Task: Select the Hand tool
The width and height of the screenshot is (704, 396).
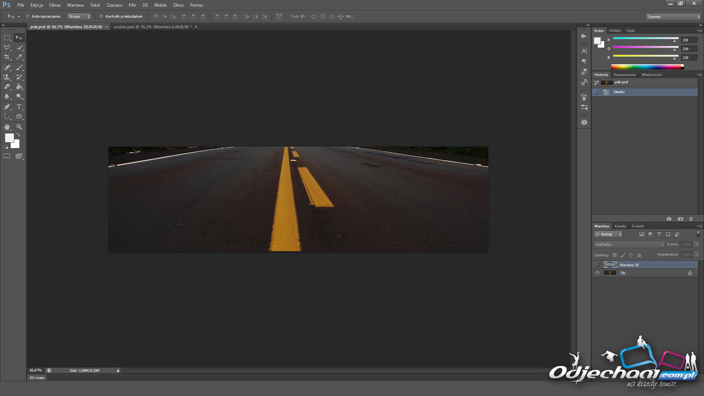Action: [7, 127]
